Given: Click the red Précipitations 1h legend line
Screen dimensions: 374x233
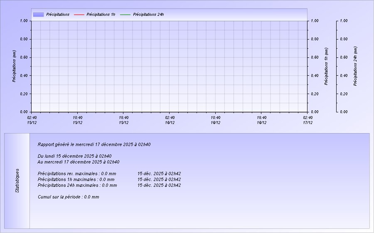Looking at the screenshot, I should pyautogui.click(x=79, y=15).
